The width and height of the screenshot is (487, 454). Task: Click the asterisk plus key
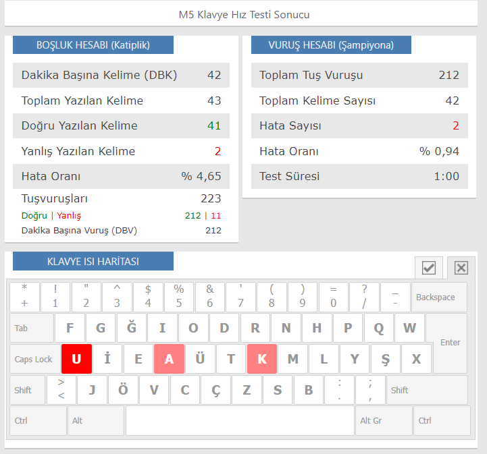tap(24, 297)
